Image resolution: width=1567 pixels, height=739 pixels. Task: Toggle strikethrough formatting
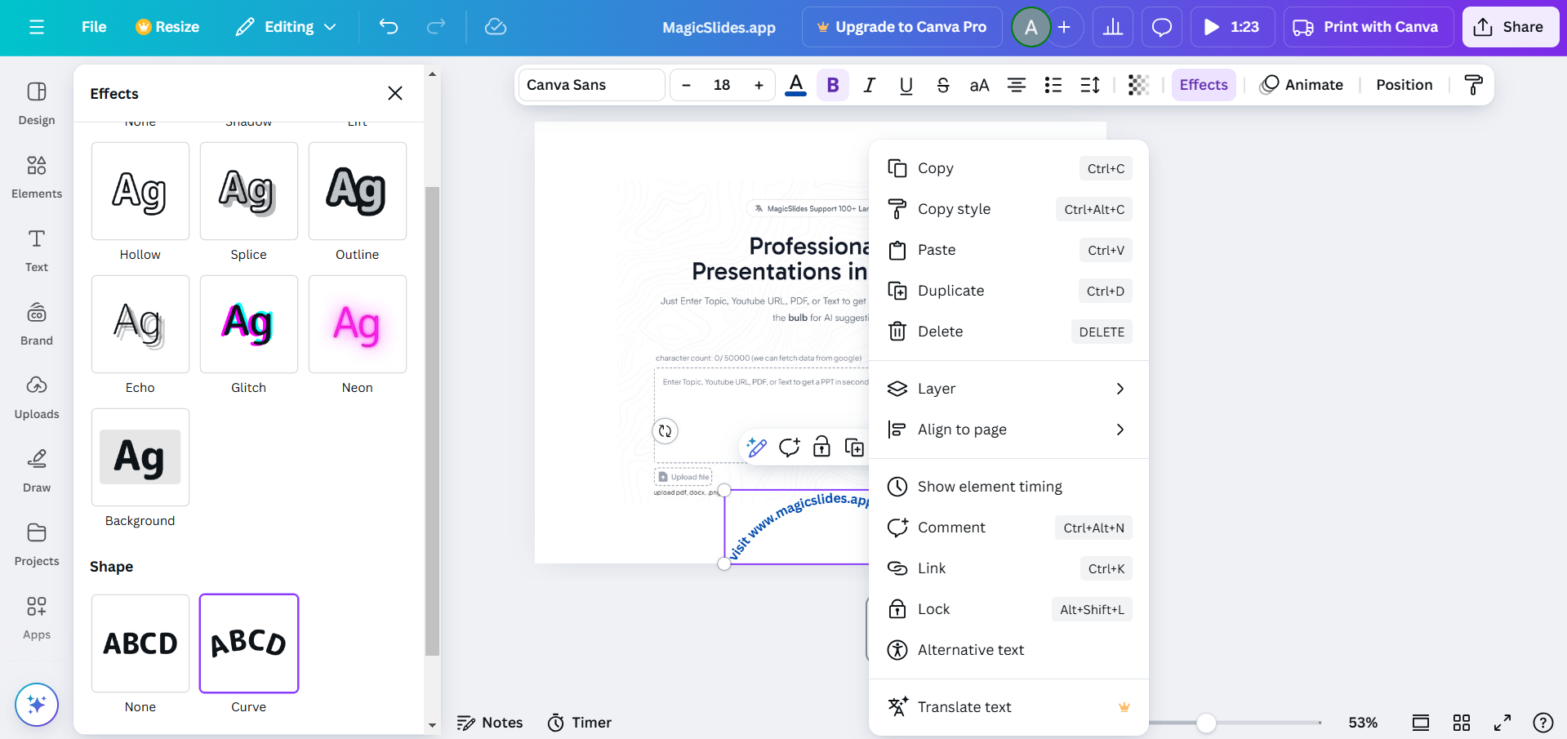(943, 85)
